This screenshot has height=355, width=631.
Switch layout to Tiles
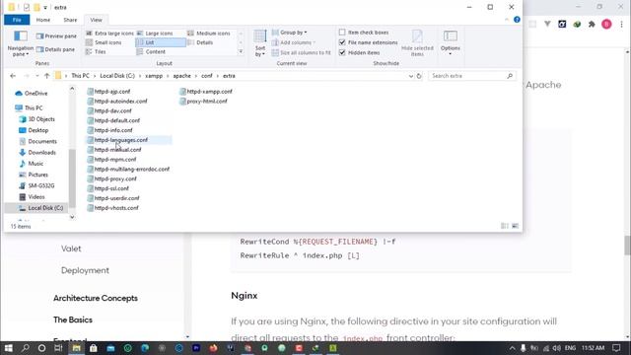click(96, 52)
